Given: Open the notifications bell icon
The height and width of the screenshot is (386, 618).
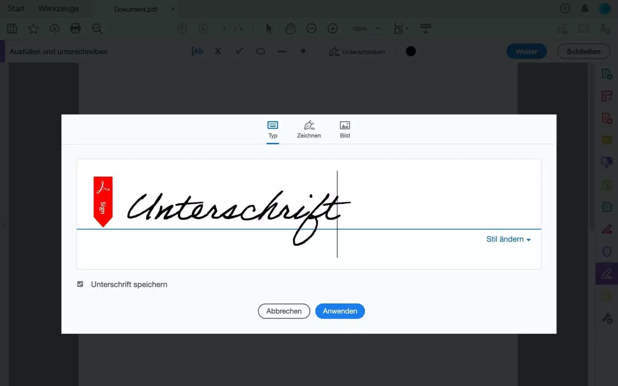Looking at the screenshot, I should [x=585, y=8].
